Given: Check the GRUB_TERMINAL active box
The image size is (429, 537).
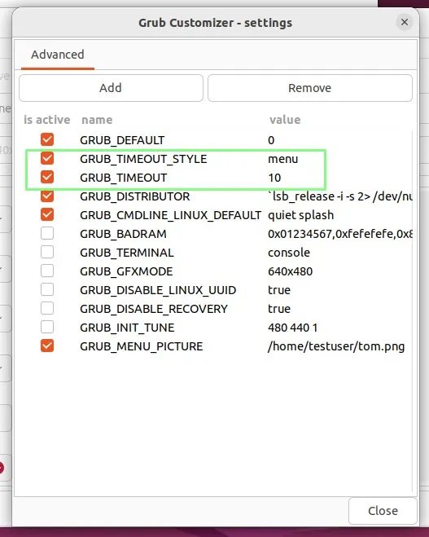Looking at the screenshot, I should coord(47,252).
